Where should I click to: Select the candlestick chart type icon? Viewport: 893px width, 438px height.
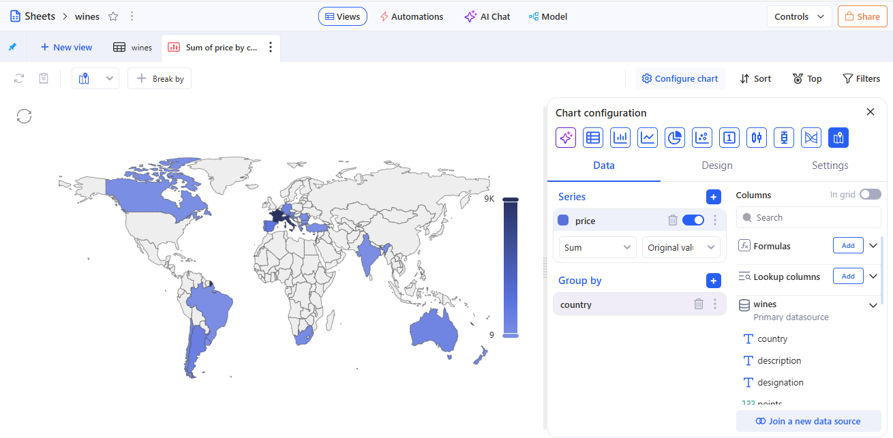coord(757,138)
